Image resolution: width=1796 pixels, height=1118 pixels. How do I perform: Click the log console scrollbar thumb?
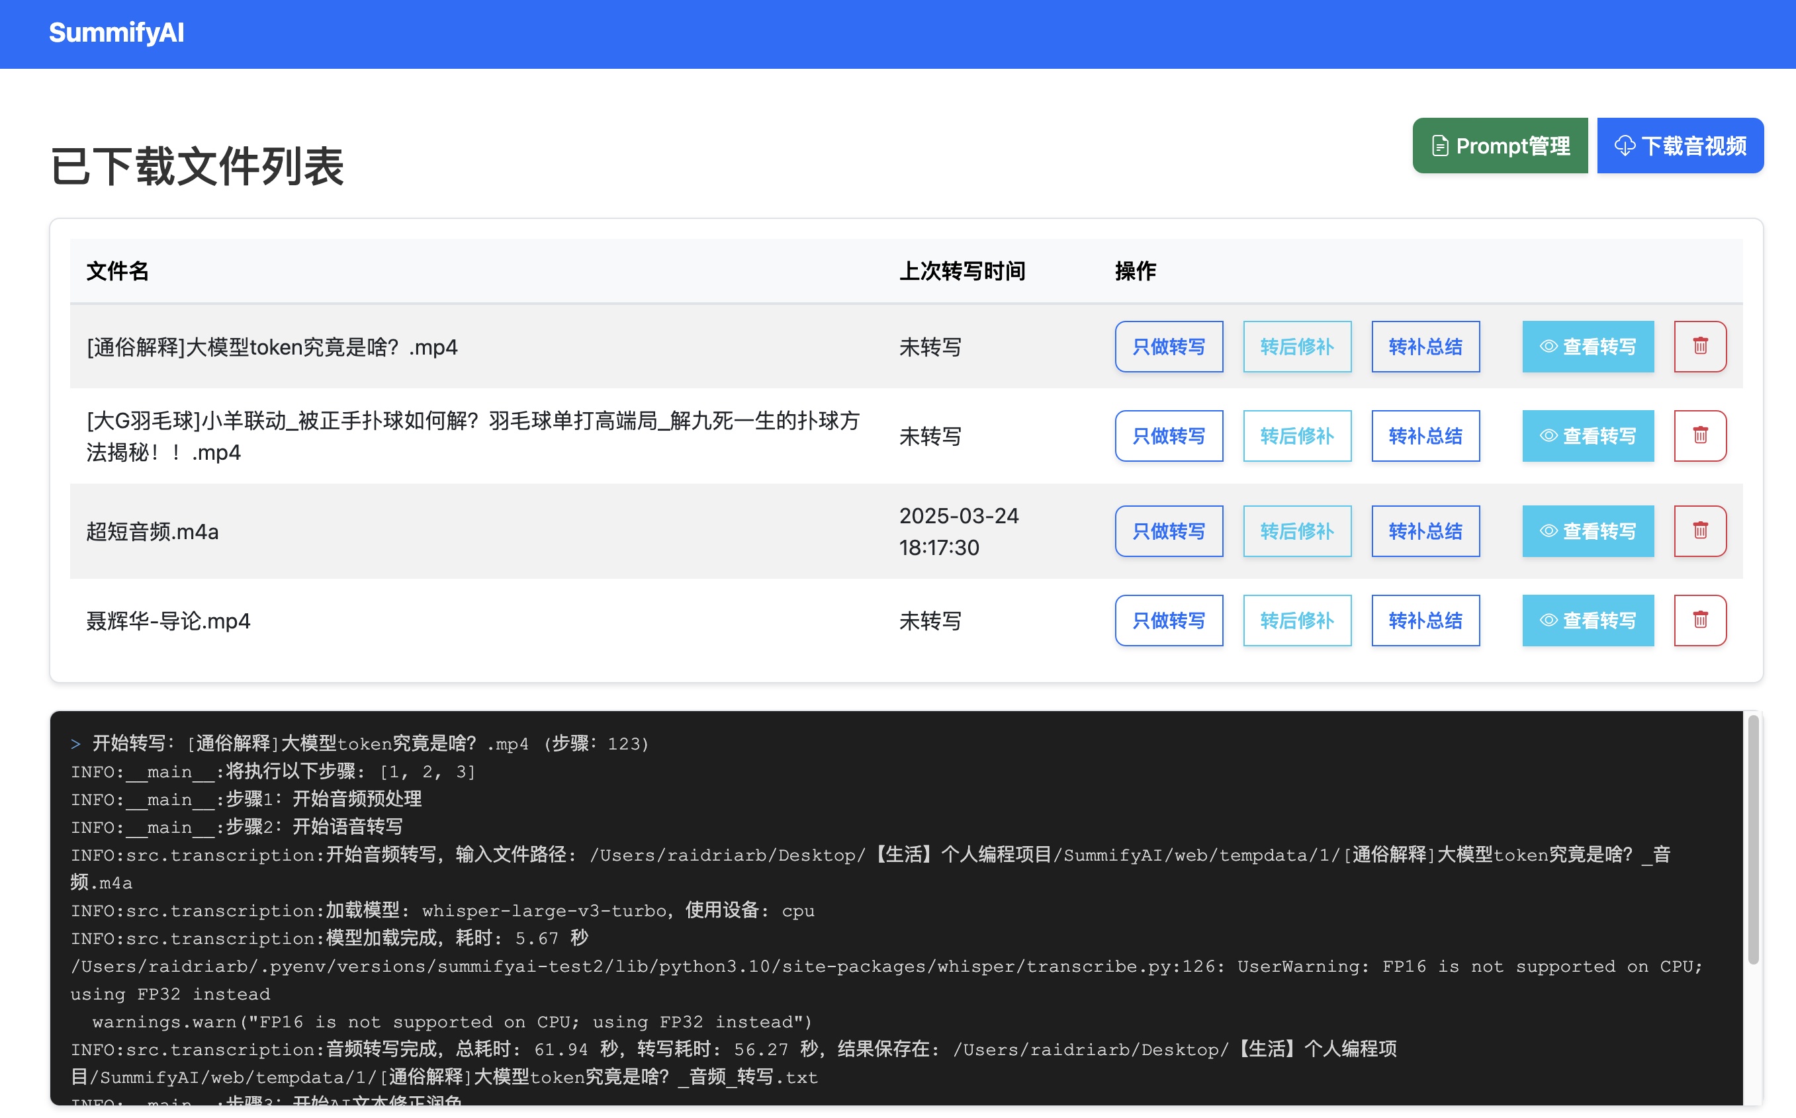point(1752,839)
